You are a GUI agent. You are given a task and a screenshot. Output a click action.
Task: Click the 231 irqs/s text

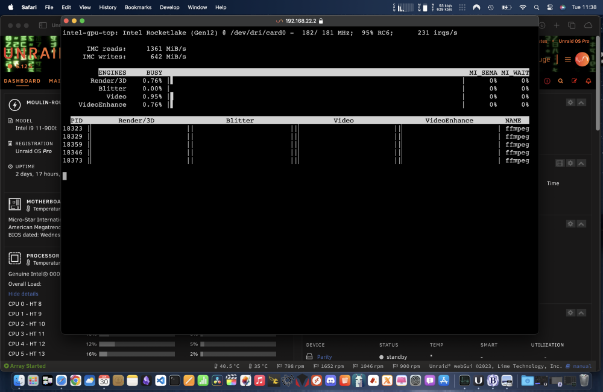[x=437, y=33]
